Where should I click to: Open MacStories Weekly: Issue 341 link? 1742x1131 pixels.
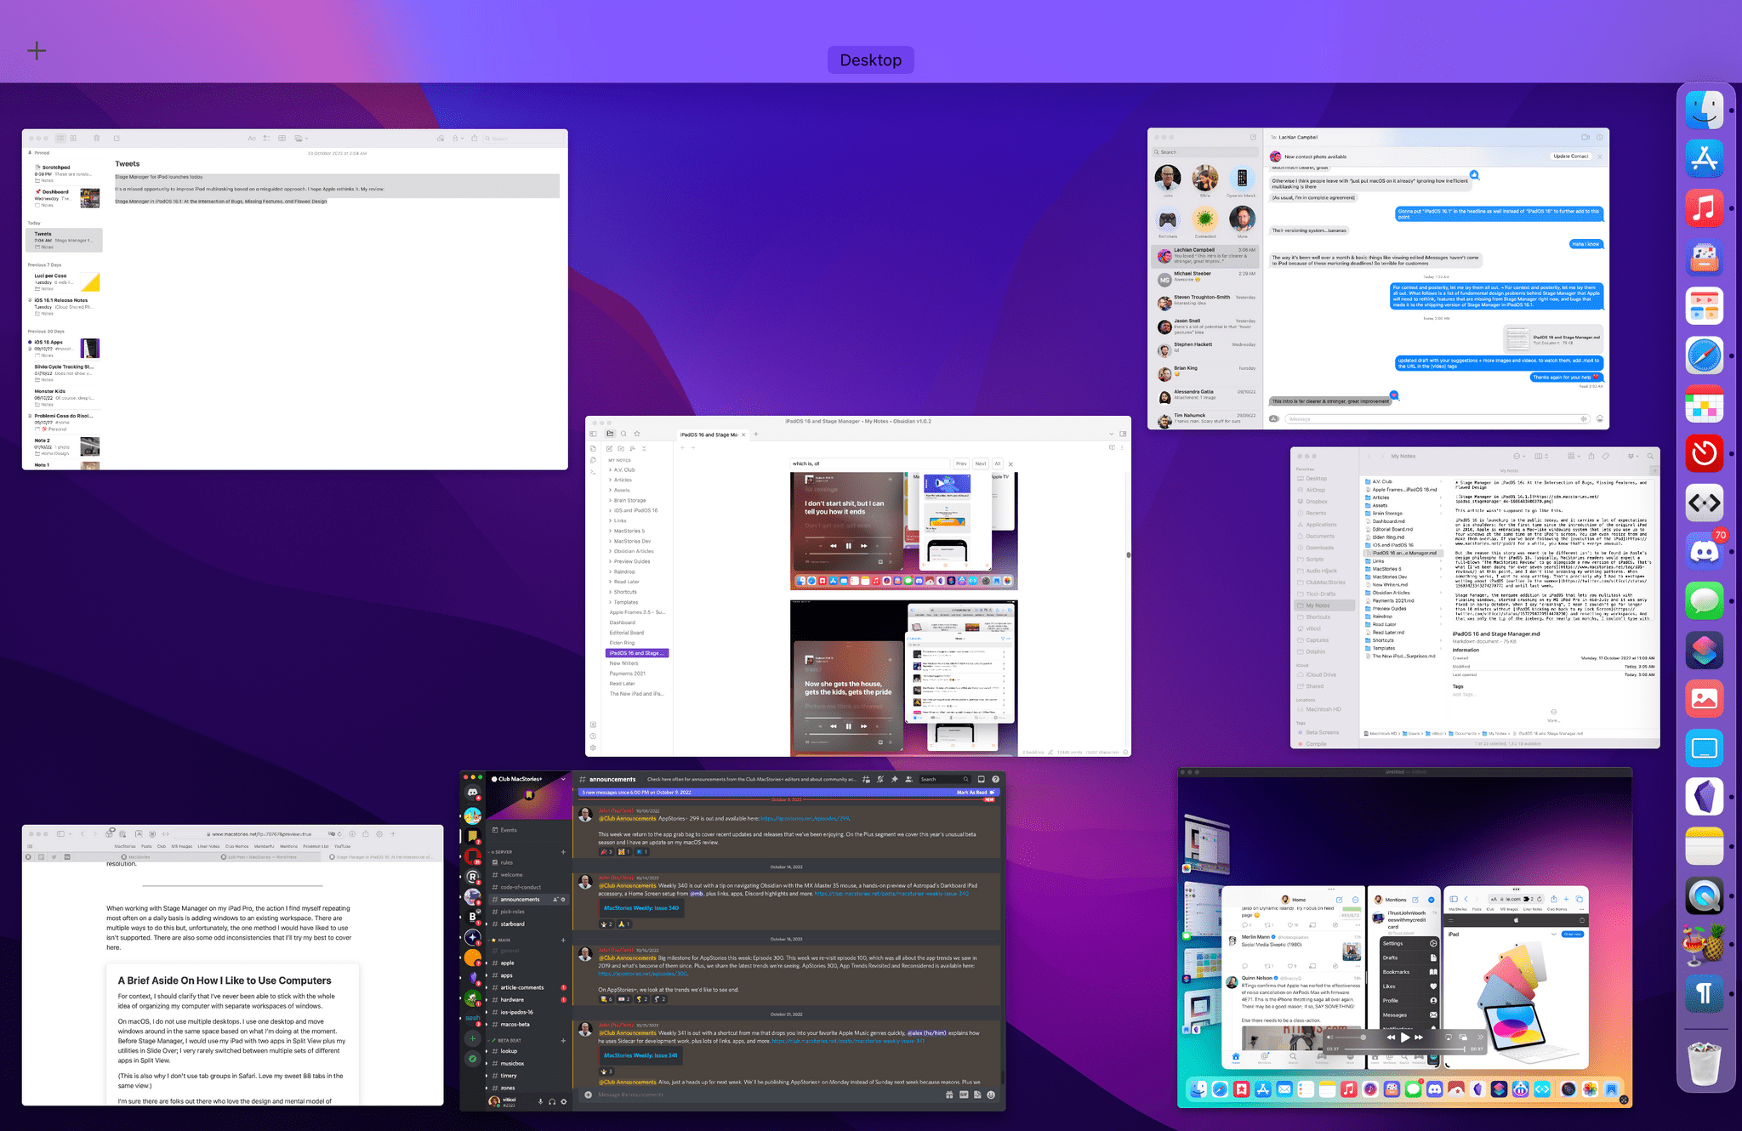[640, 1055]
